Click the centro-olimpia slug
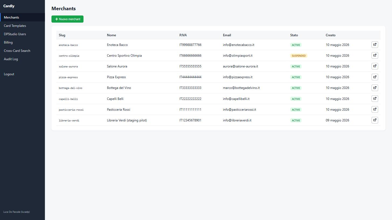 [x=69, y=56]
